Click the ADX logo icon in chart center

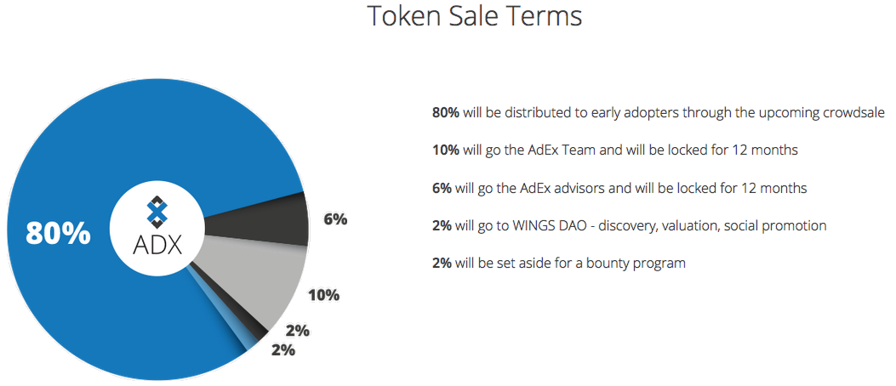156,211
